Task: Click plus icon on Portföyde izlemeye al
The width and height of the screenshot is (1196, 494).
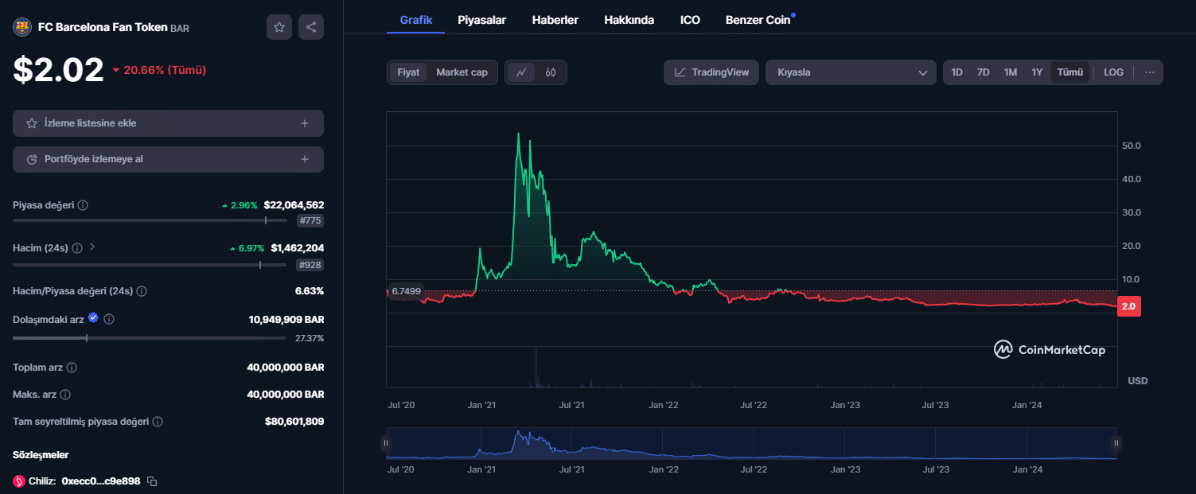Action: pos(305,159)
